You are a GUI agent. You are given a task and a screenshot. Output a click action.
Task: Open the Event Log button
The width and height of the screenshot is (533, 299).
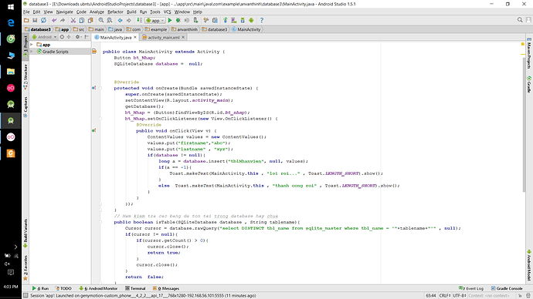click(x=471, y=288)
